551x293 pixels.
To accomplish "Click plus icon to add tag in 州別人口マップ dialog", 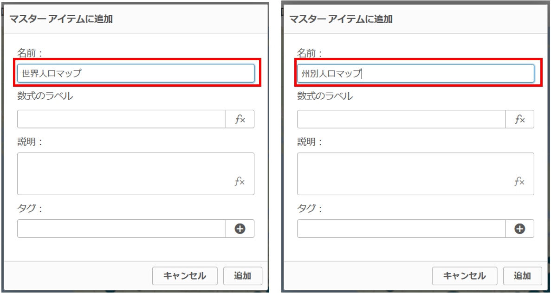I will (520, 229).
